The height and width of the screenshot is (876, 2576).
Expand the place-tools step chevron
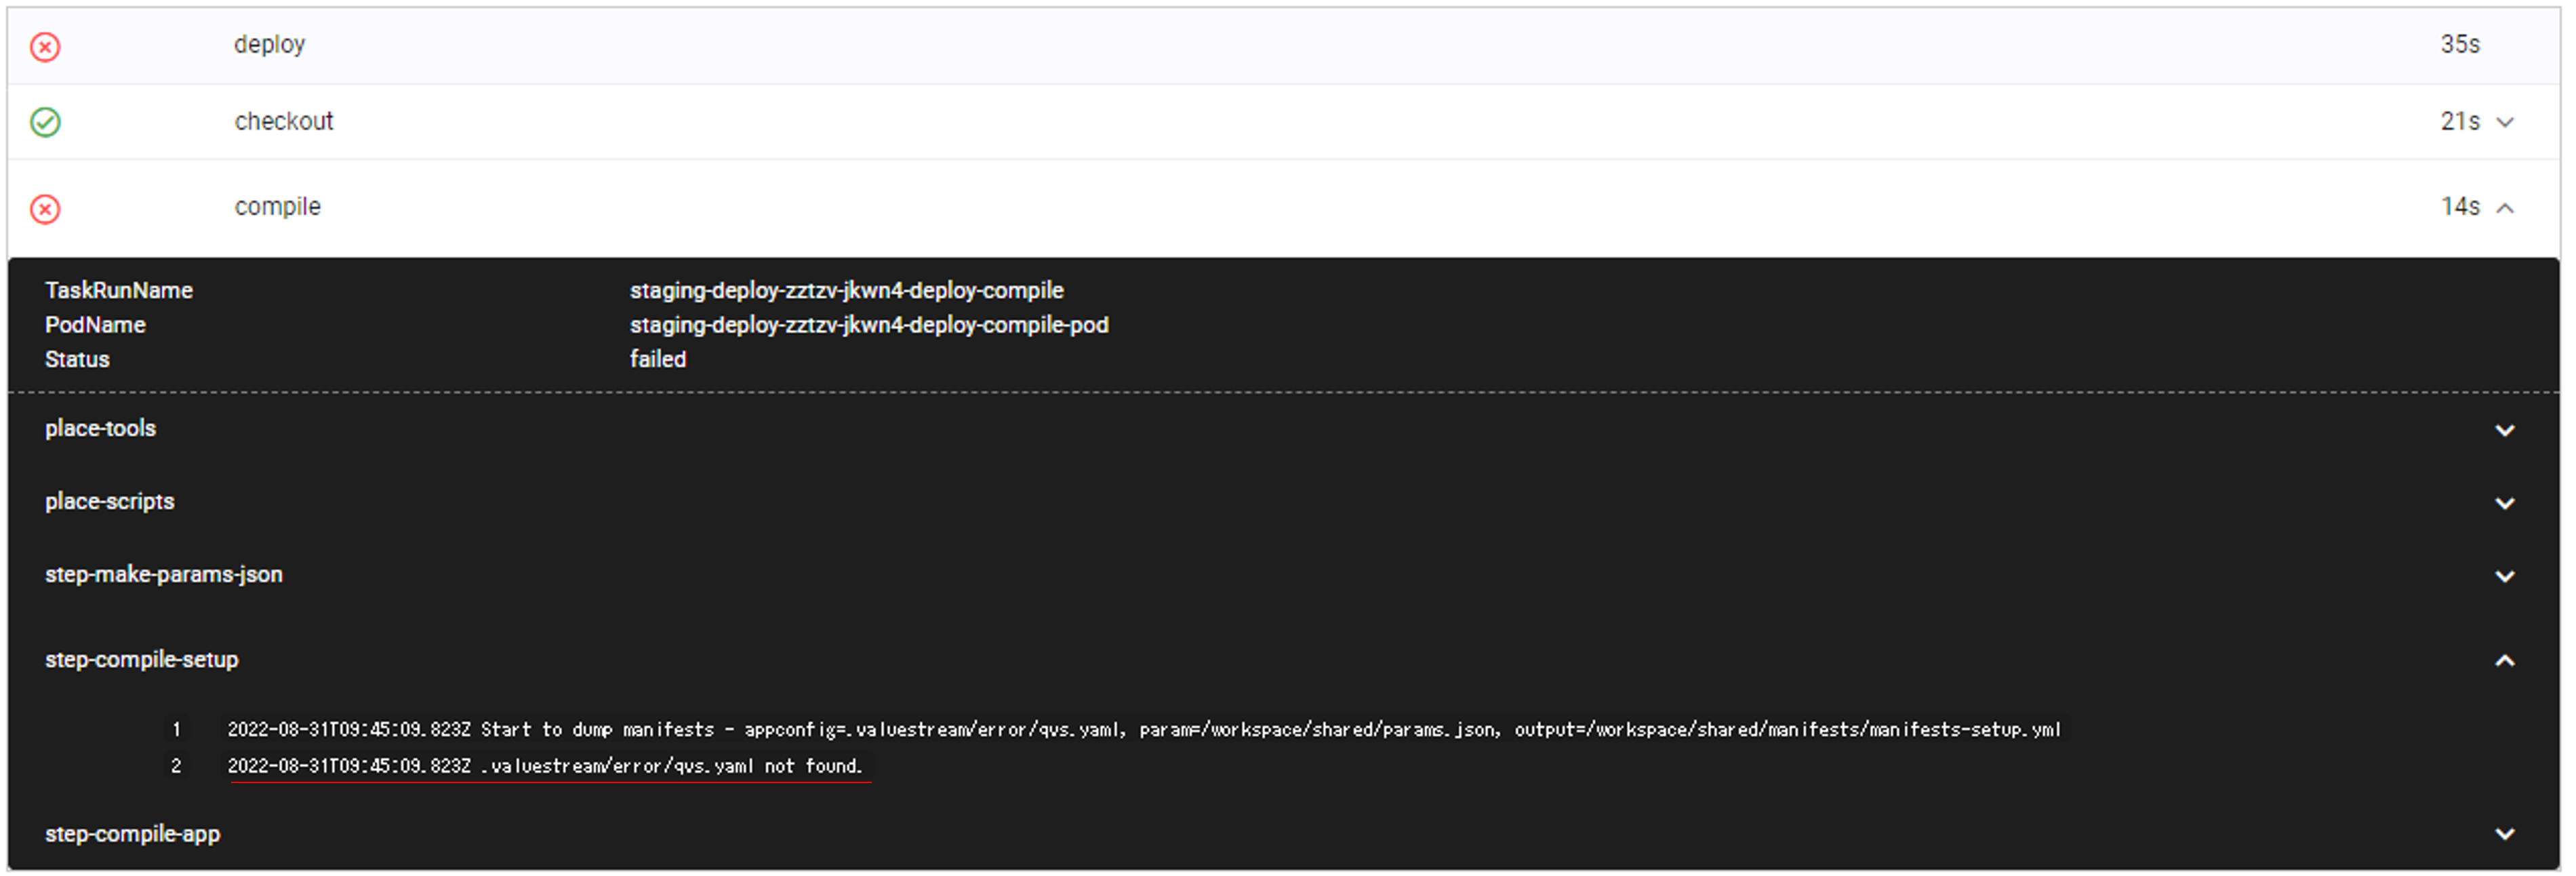coord(2505,431)
